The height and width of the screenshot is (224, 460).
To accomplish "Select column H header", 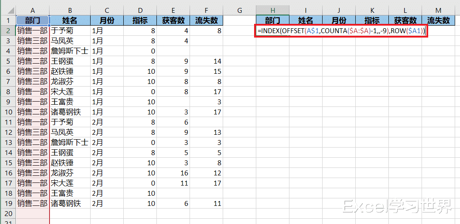I will 273,11.
